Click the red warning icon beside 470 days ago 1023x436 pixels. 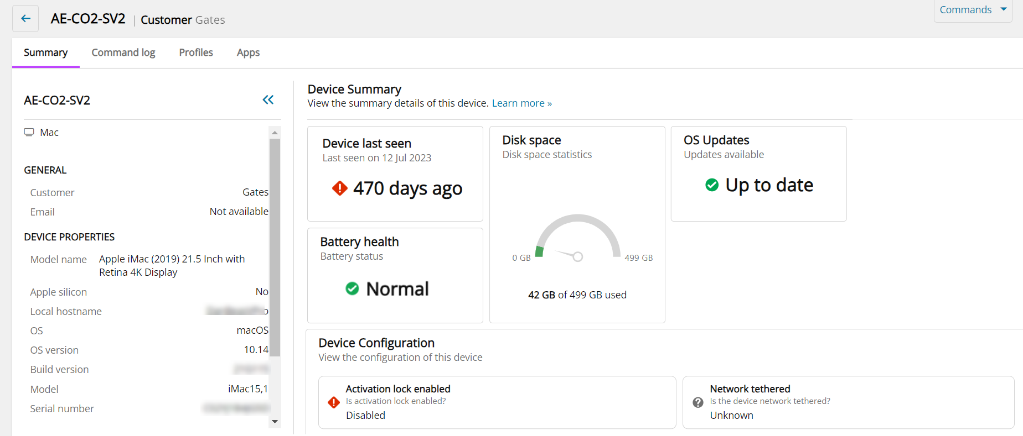tap(339, 188)
